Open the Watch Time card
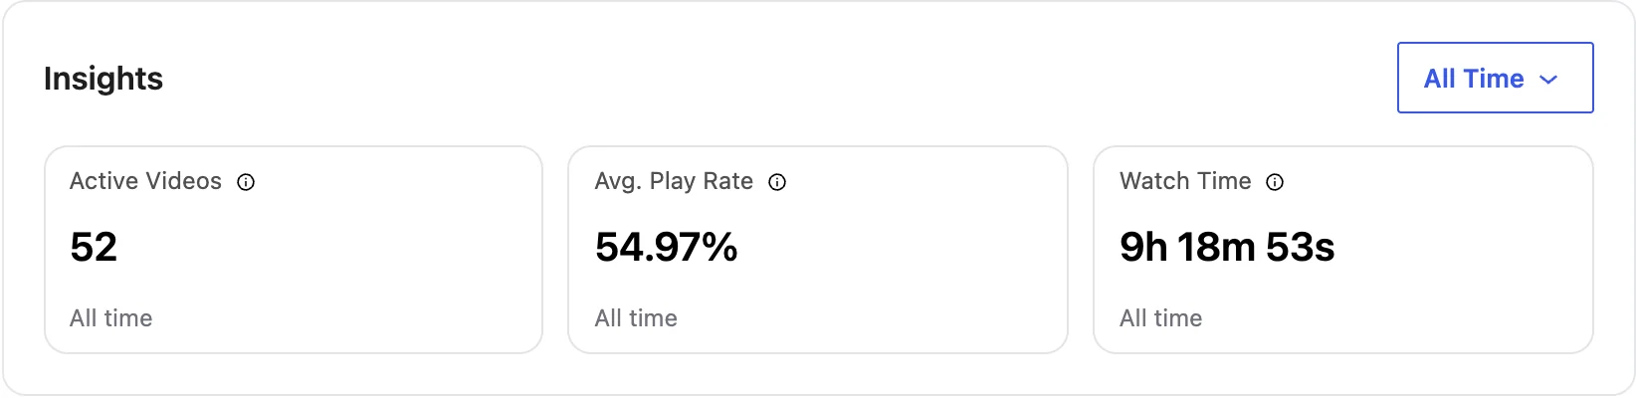Image resolution: width=1636 pixels, height=398 pixels. (x=1343, y=250)
